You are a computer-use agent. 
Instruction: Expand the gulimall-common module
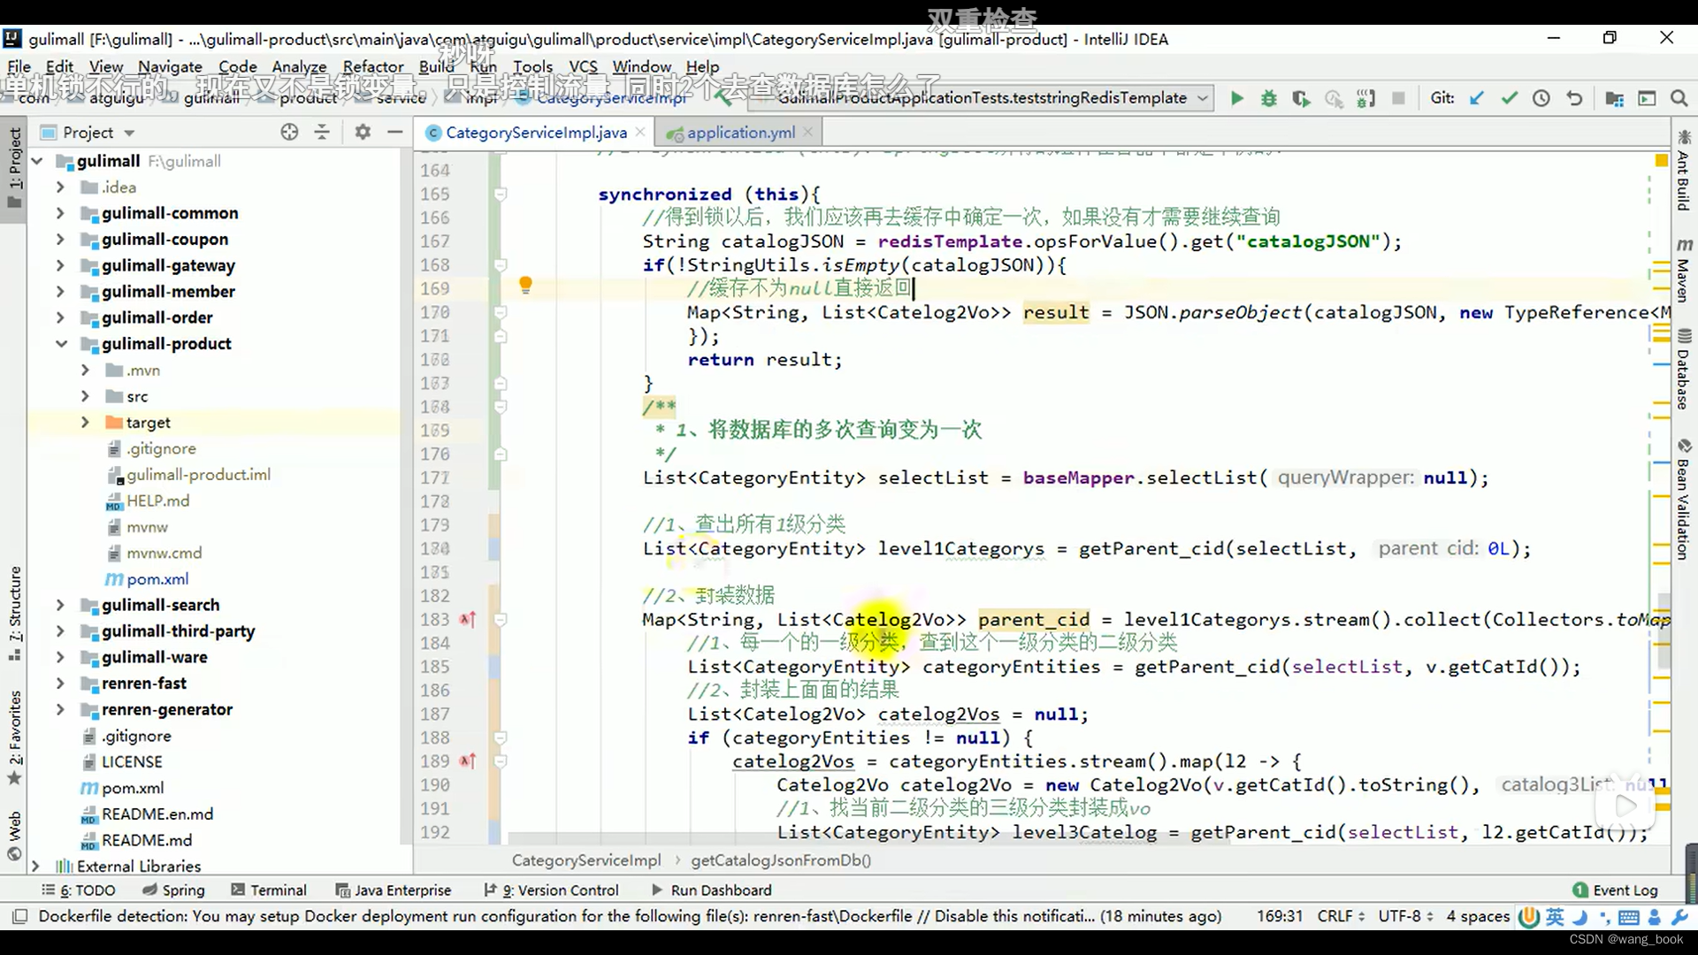pyautogui.click(x=60, y=213)
